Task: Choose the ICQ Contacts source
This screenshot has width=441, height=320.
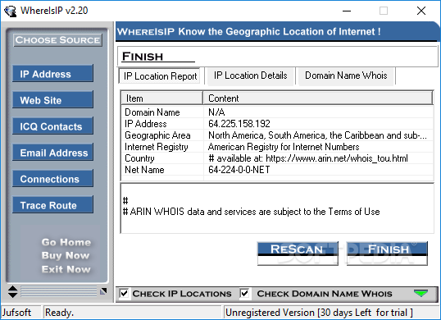Action: click(x=52, y=126)
